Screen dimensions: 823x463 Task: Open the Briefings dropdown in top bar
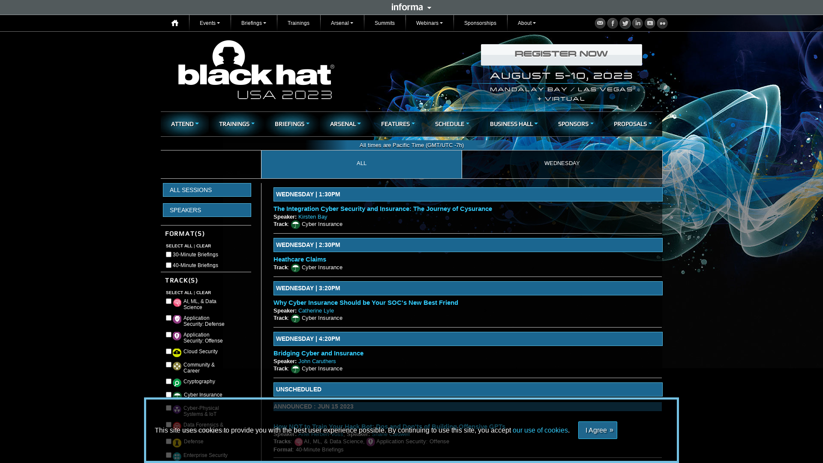pyautogui.click(x=254, y=23)
